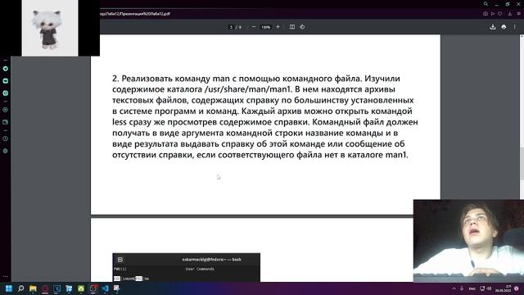Open the notification center badge
Screen dimensions: 524x295
517,288
